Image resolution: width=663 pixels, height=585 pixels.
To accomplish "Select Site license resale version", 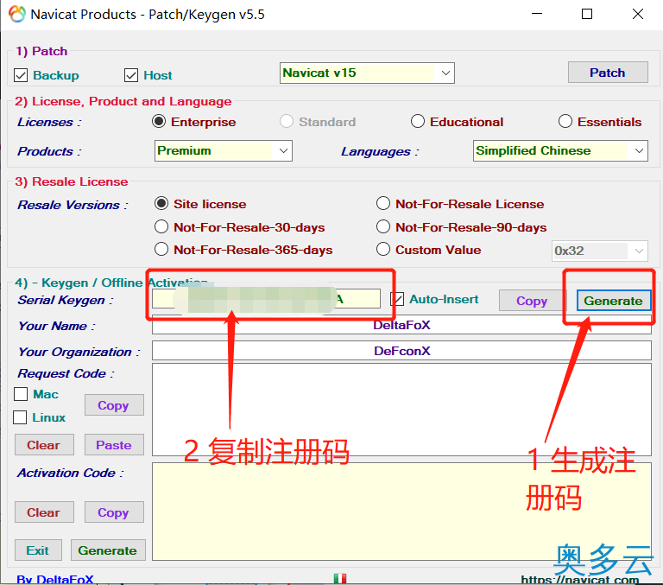I will [x=161, y=204].
